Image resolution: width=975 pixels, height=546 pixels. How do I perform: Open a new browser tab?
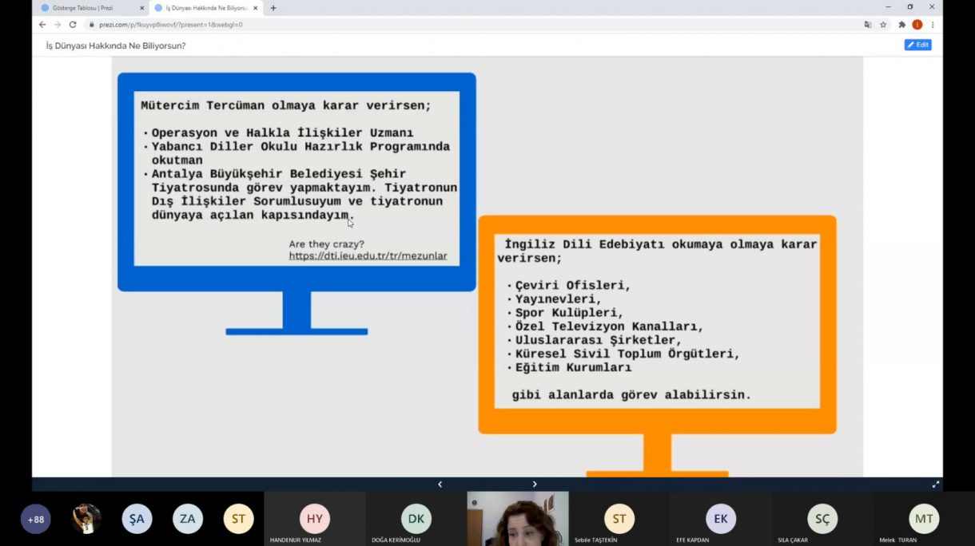(273, 8)
